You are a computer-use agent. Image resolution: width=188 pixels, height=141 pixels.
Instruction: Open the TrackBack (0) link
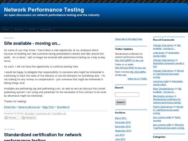pos(59,114)
